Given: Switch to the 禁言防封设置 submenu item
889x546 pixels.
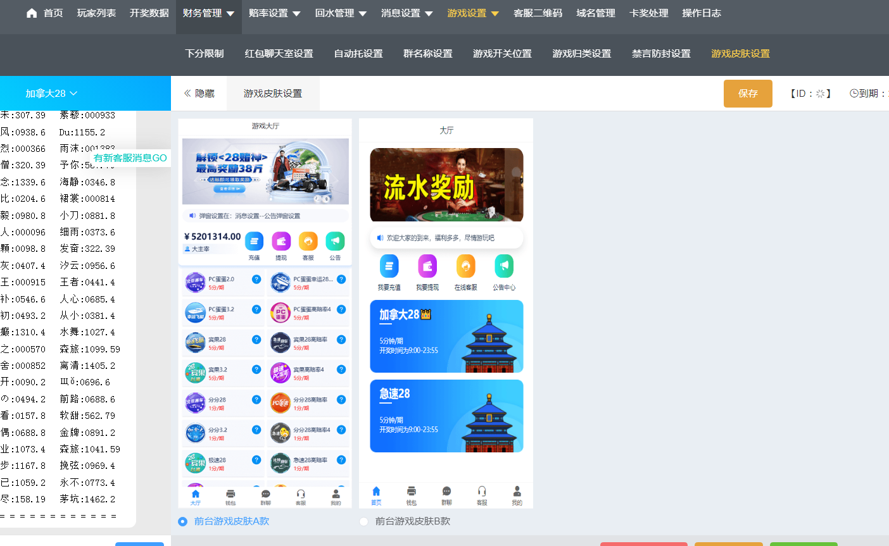Looking at the screenshot, I should click(x=661, y=54).
